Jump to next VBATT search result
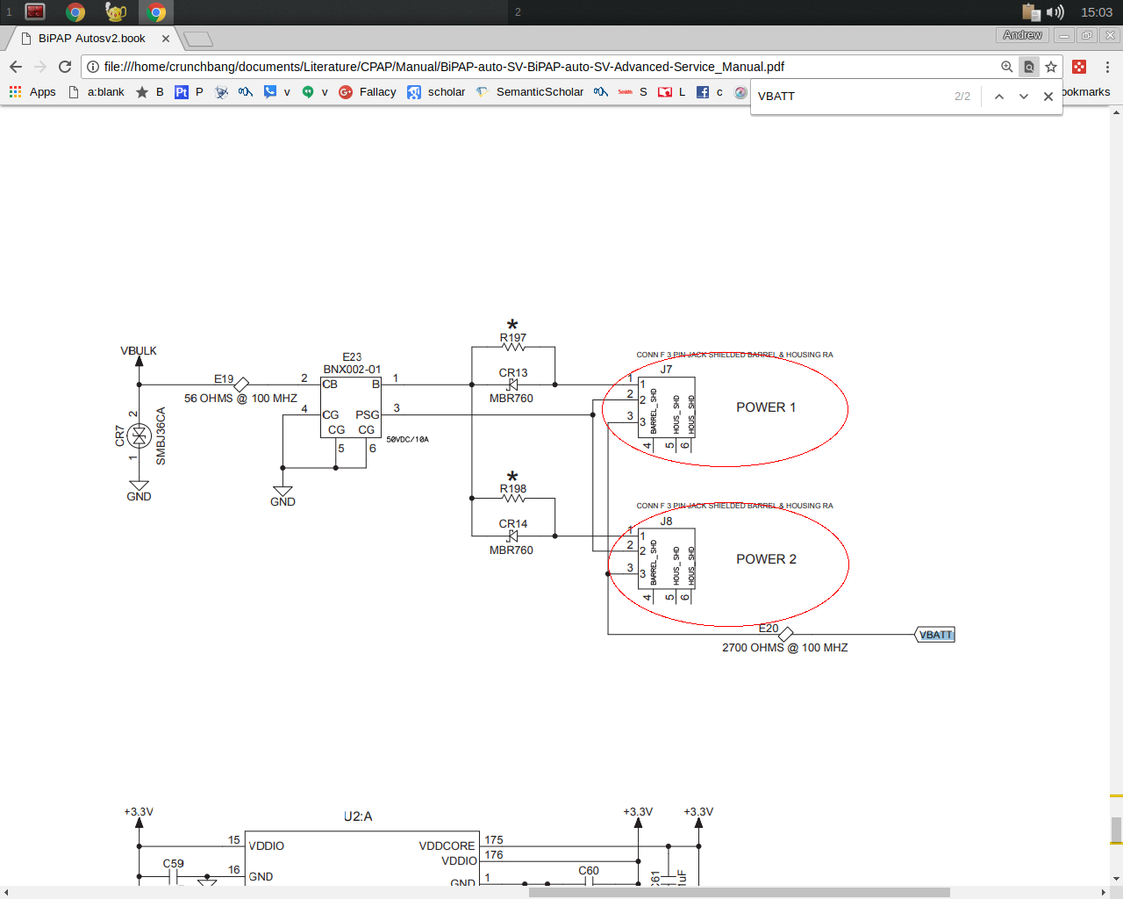 tap(1024, 97)
